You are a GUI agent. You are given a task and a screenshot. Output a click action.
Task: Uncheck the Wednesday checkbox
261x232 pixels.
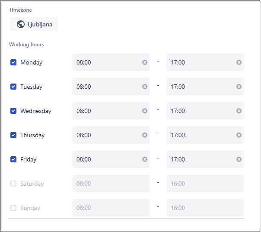point(13,111)
